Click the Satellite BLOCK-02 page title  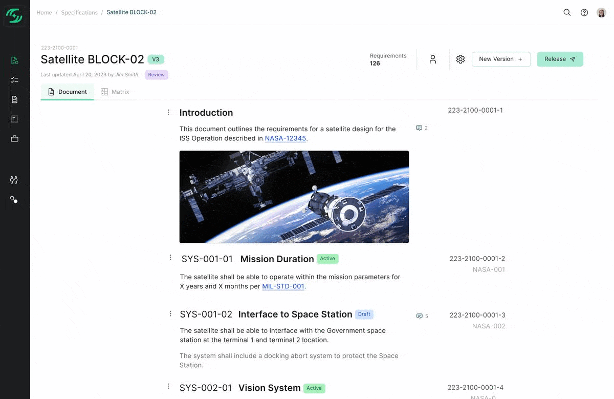pyautogui.click(x=93, y=59)
